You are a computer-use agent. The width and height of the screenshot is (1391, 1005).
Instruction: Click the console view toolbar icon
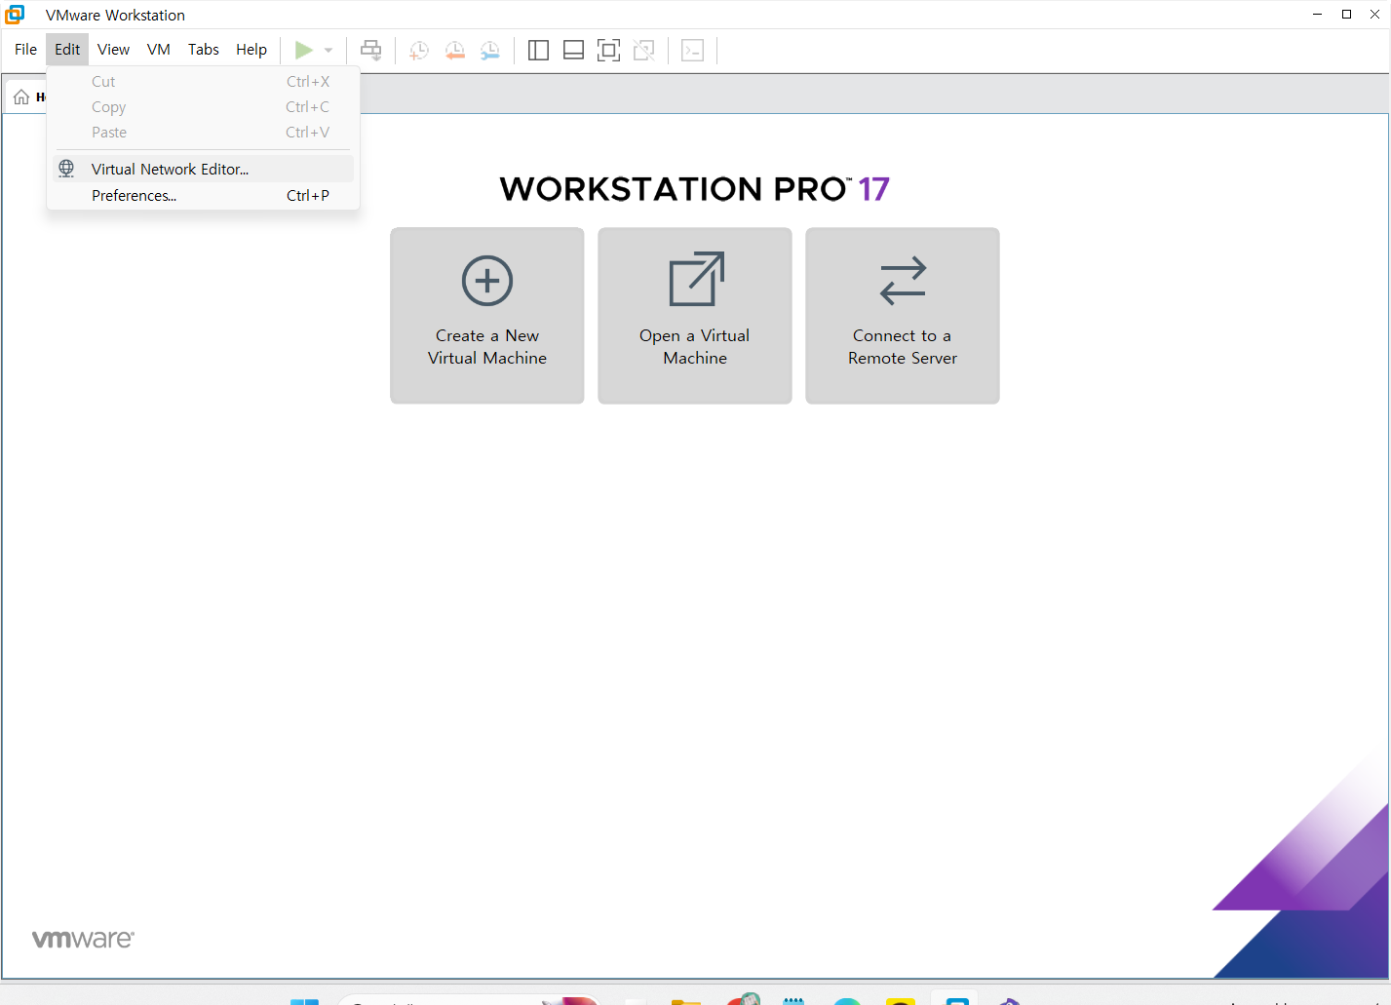pyautogui.click(x=692, y=50)
